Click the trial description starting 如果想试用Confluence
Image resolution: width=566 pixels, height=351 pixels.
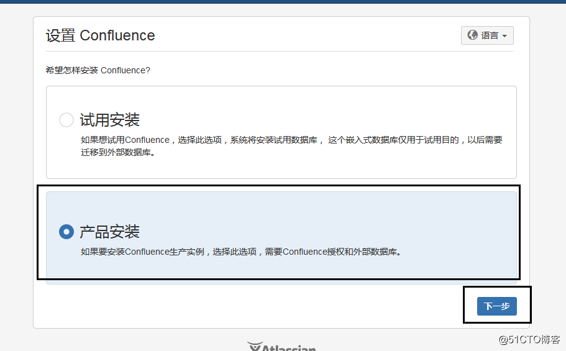(x=291, y=146)
